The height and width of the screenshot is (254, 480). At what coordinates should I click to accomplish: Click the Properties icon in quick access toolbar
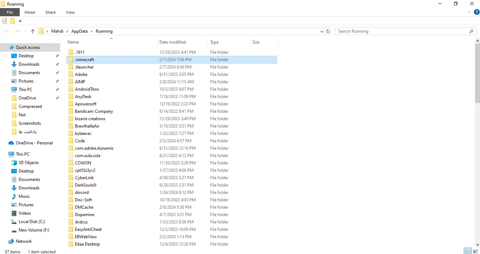pos(5,21)
